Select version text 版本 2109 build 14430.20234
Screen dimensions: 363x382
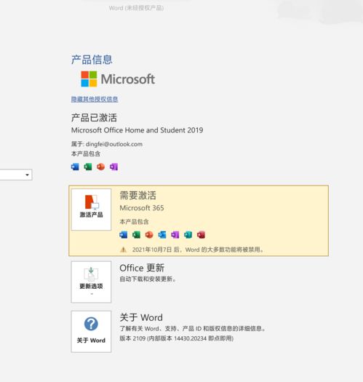pyautogui.click(x=177, y=338)
